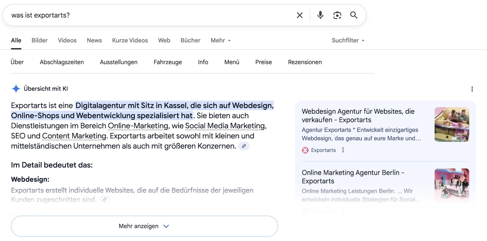The height and width of the screenshot is (241, 487).
Task: Expand the Mehr dropdown menu
Action: [x=221, y=40]
